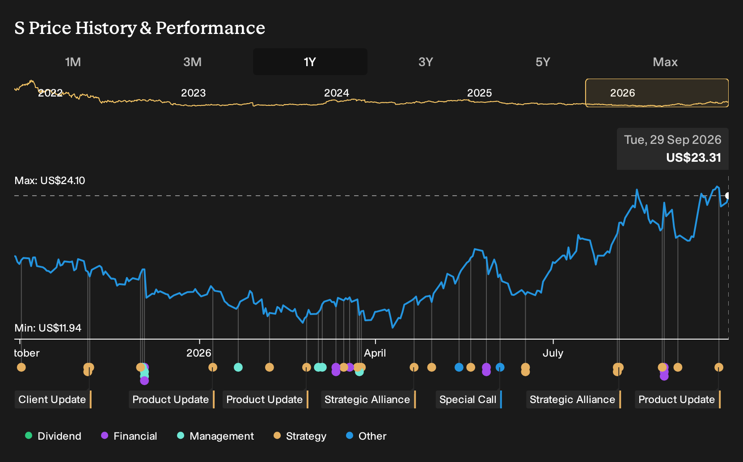The height and width of the screenshot is (462, 743).
Task: Click the Strategic Alliance label near July
Action: 573,399
